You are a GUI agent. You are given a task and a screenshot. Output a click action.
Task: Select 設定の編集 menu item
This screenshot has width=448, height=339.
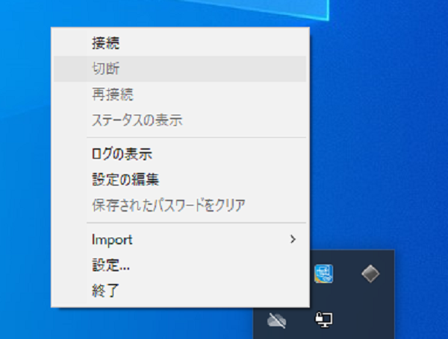click(180, 180)
